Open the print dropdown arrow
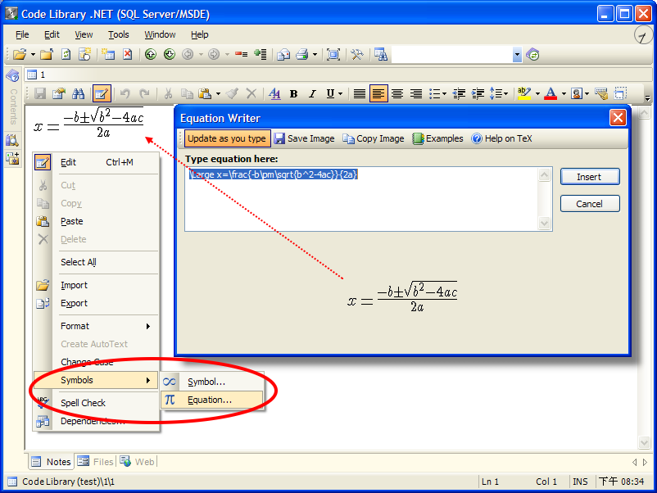The width and height of the screenshot is (657, 493). pos(315,54)
